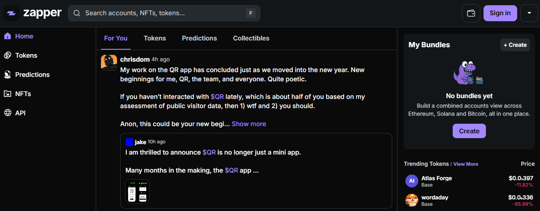Expand the dropdown arrow beside Sign in
The width and height of the screenshot is (540, 211).
coord(529,13)
